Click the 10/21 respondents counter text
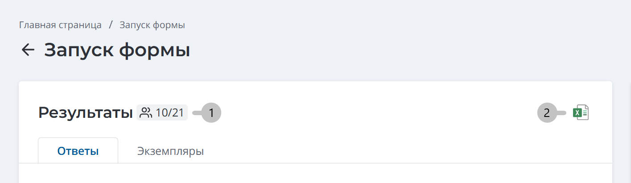The image size is (631, 183). pos(169,113)
